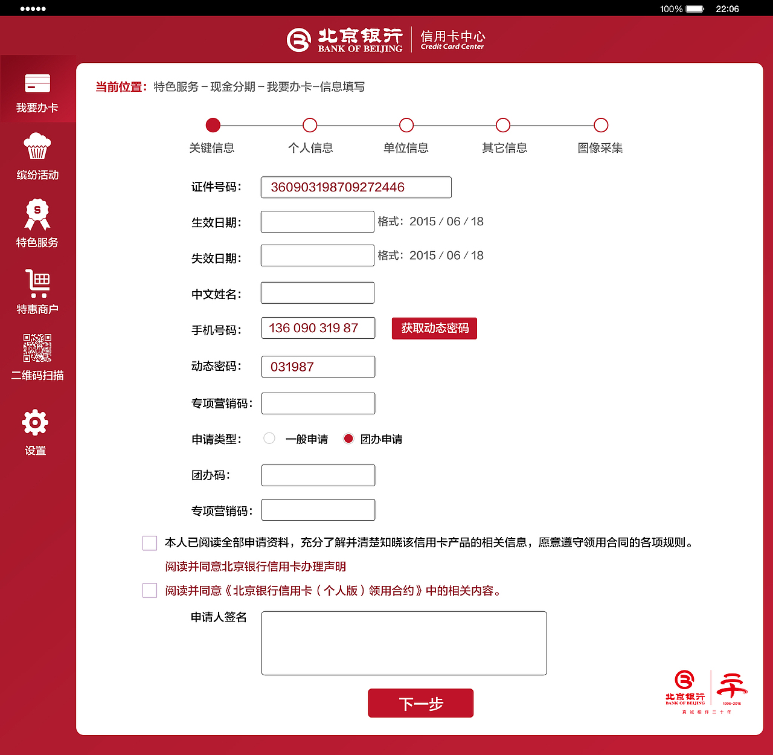Viewport: 773px width, 755px height.
Task: Click the 团办申请 radio button
Action: [349, 439]
